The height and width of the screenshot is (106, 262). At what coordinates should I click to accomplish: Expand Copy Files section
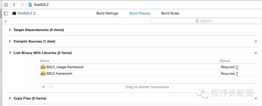(x=10, y=98)
